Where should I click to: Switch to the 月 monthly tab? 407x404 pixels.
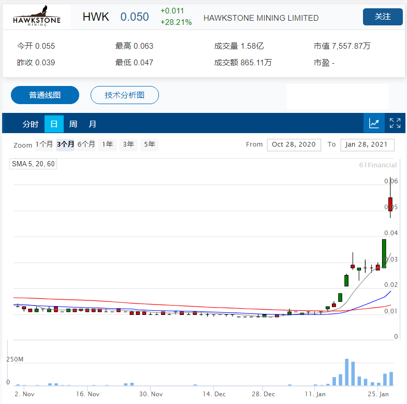click(x=92, y=124)
